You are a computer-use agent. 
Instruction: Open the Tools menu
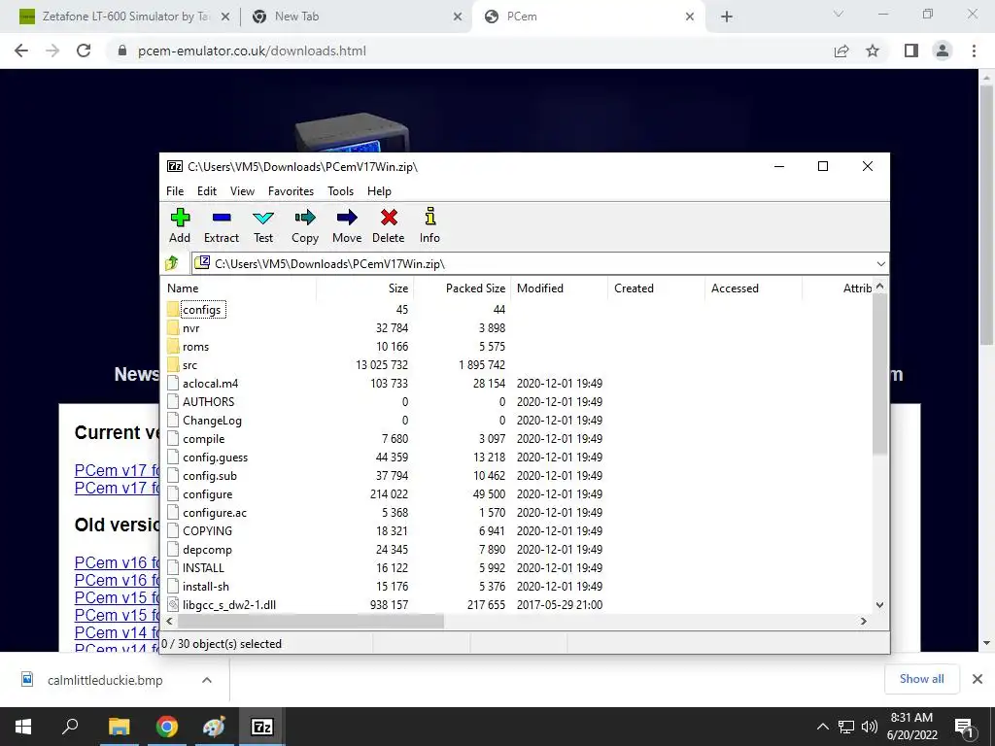(340, 191)
